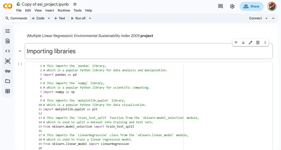The width and height of the screenshot is (281, 150).
Task: Collapse the Importing libraries section
Action: tap(20, 51)
